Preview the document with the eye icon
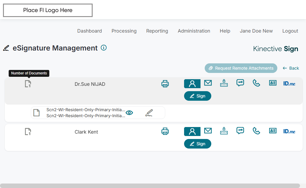Viewport: 306px width, 188px height. pyautogui.click(x=129, y=113)
